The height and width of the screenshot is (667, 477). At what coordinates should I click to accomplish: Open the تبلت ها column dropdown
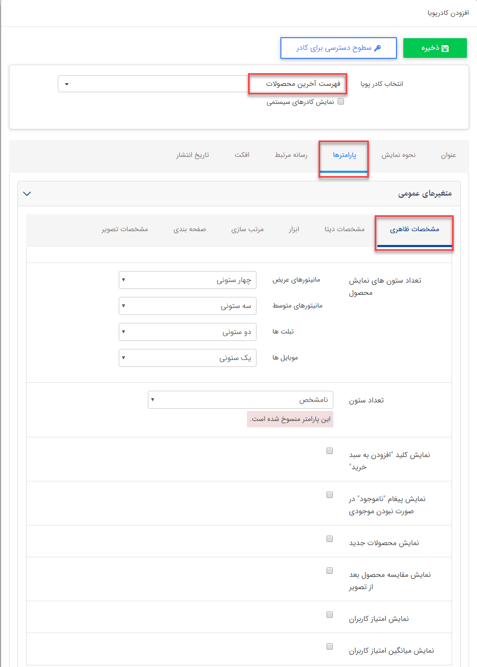(188, 332)
